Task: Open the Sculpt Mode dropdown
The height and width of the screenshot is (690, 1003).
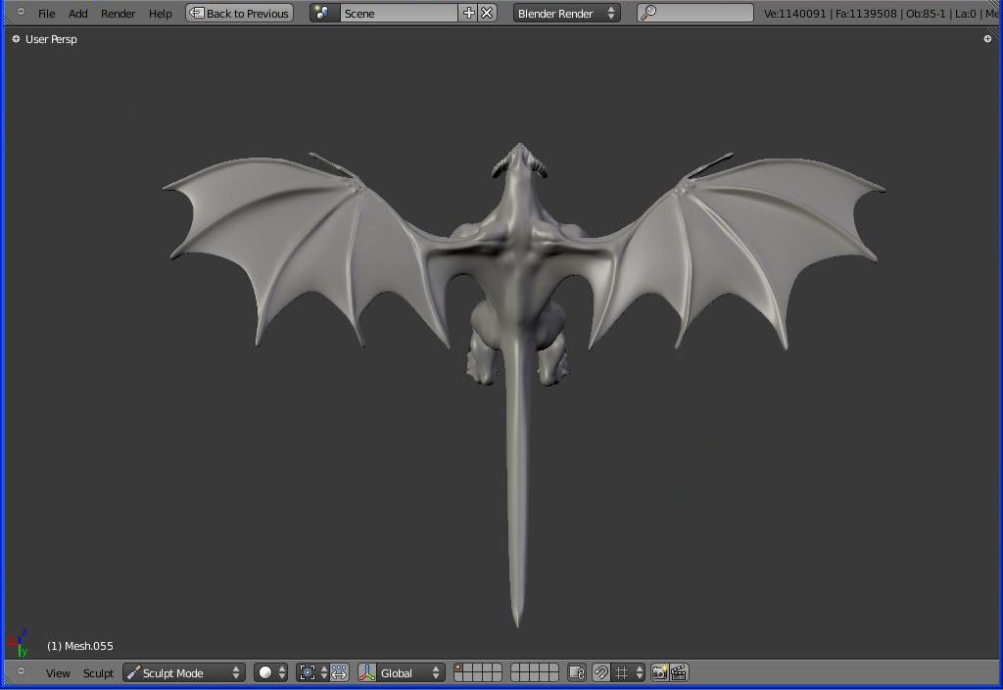Action: (x=184, y=672)
